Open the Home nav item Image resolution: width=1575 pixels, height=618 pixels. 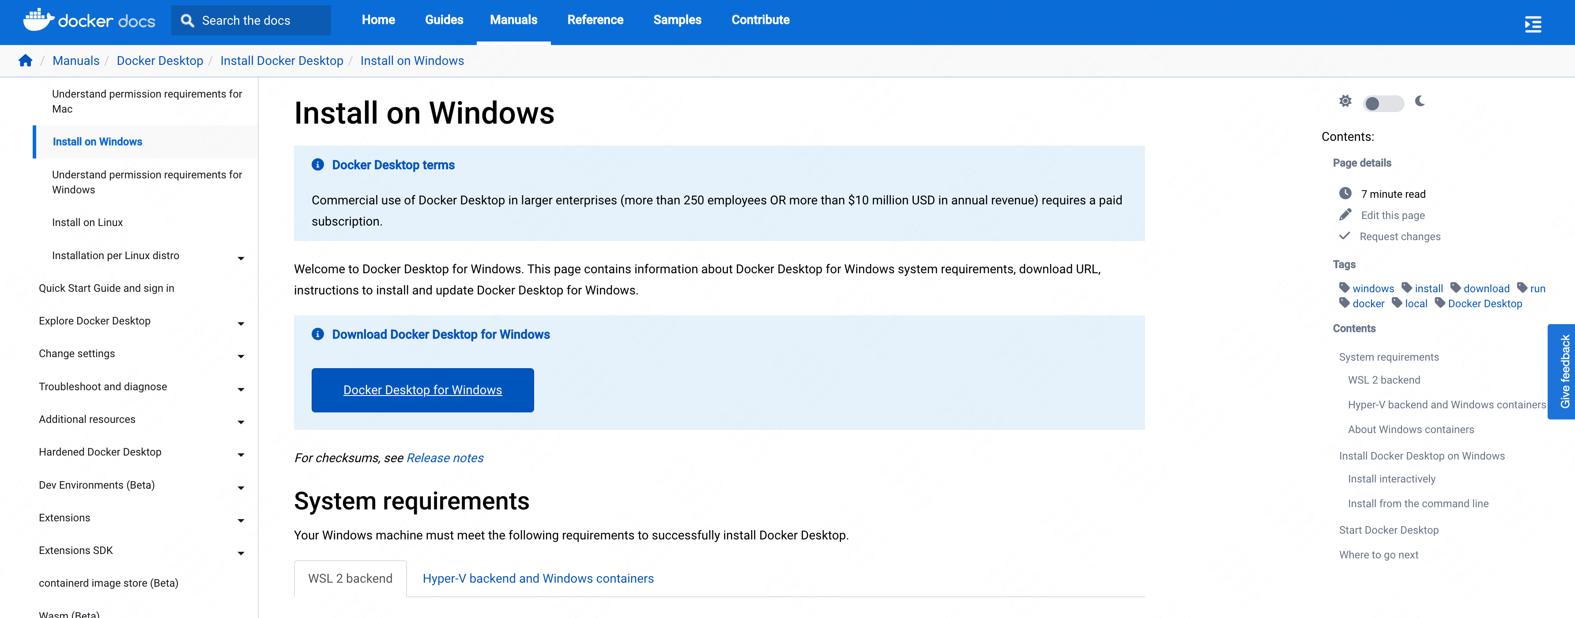coord(378,20)
